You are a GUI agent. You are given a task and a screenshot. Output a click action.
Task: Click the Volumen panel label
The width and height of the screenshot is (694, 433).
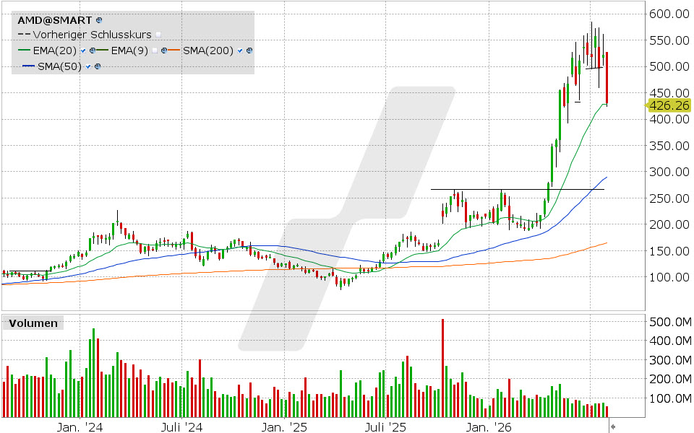click(33, 323)
